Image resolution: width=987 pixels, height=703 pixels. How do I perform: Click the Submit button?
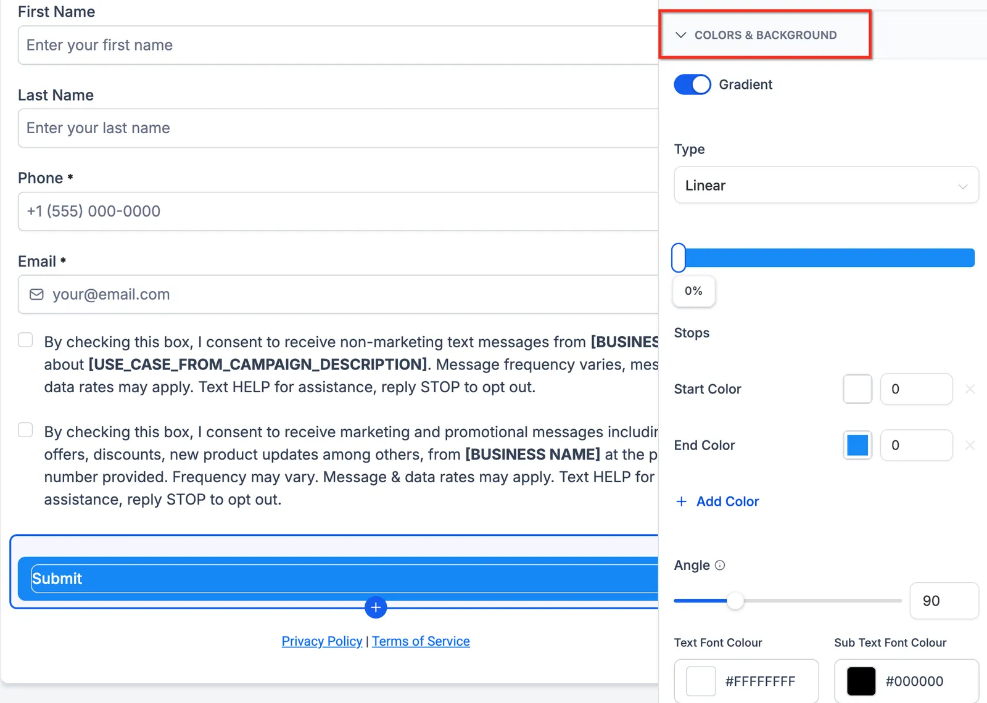(338, 578)
